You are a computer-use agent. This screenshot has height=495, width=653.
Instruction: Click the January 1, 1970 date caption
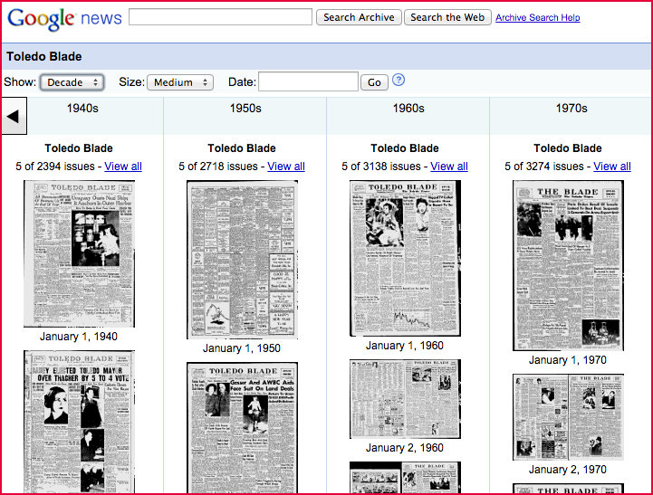point(568,360)
